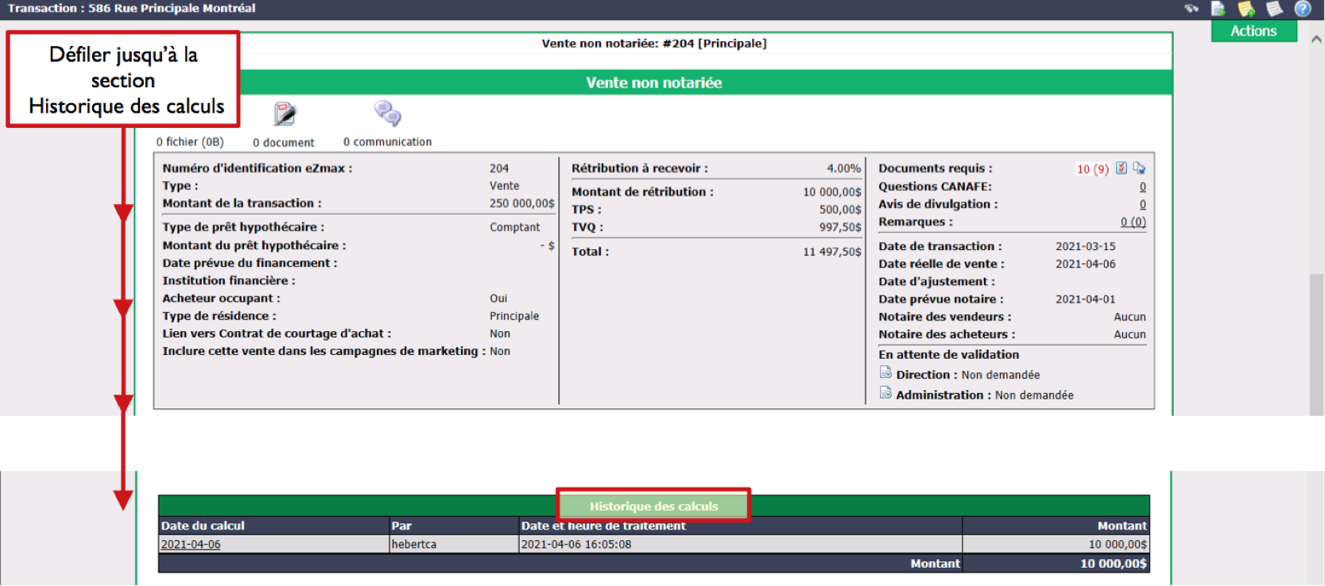Open the required documents checklist icon
The image size is (1325, 586).
click(x=1121, y=168)
